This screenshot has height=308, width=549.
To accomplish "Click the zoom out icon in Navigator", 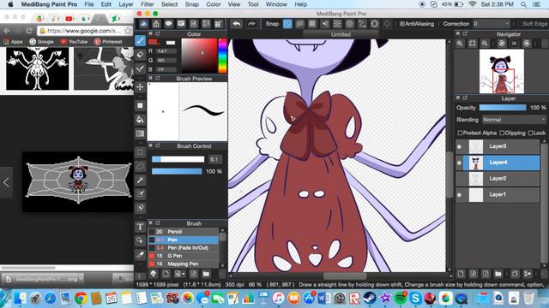I will 485,44.
